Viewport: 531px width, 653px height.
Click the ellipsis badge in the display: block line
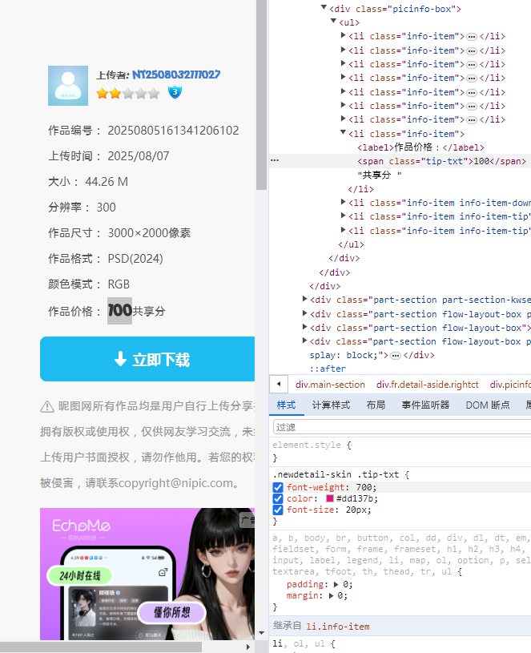pyautogui.click(x=396, y=355)
